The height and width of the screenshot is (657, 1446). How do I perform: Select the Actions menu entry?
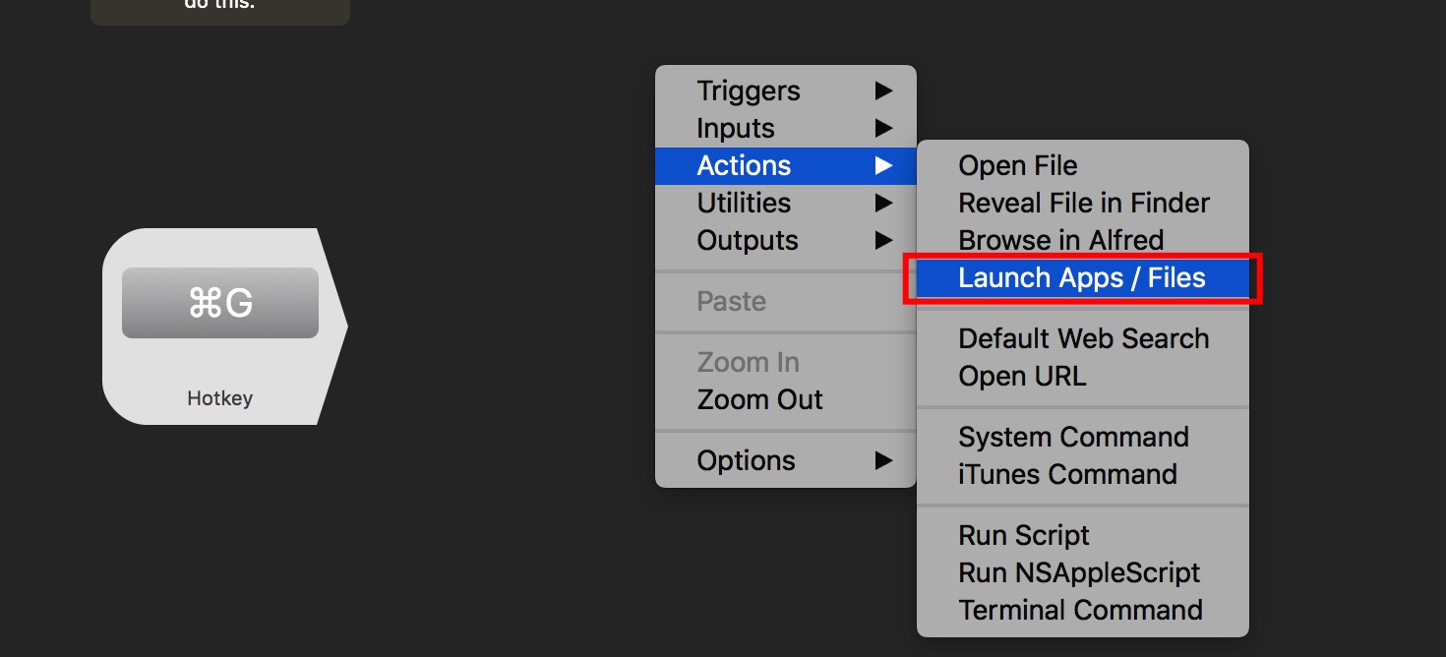pyautogui.click(x=745, y=166)
